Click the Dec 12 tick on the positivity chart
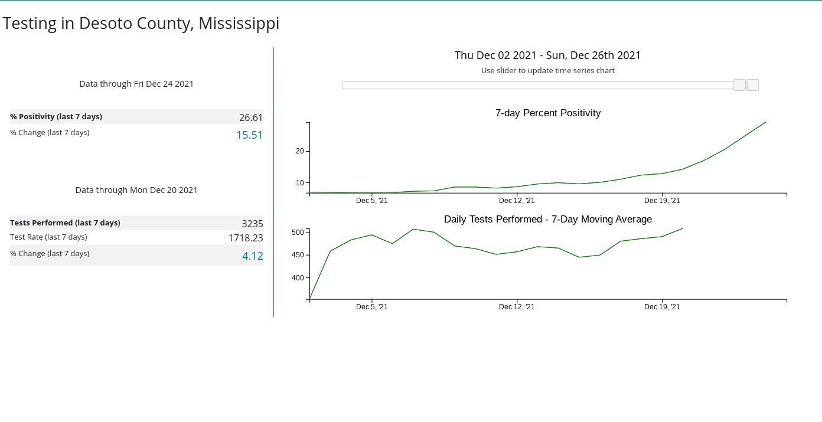 [517, 201]
